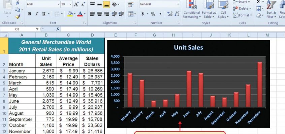Viewport: 285px width, 134px height.
Task: Click inside the formula bar
Action: tap(173, 29)
